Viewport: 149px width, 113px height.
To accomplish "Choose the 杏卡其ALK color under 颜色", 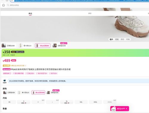I will [24, 92].
